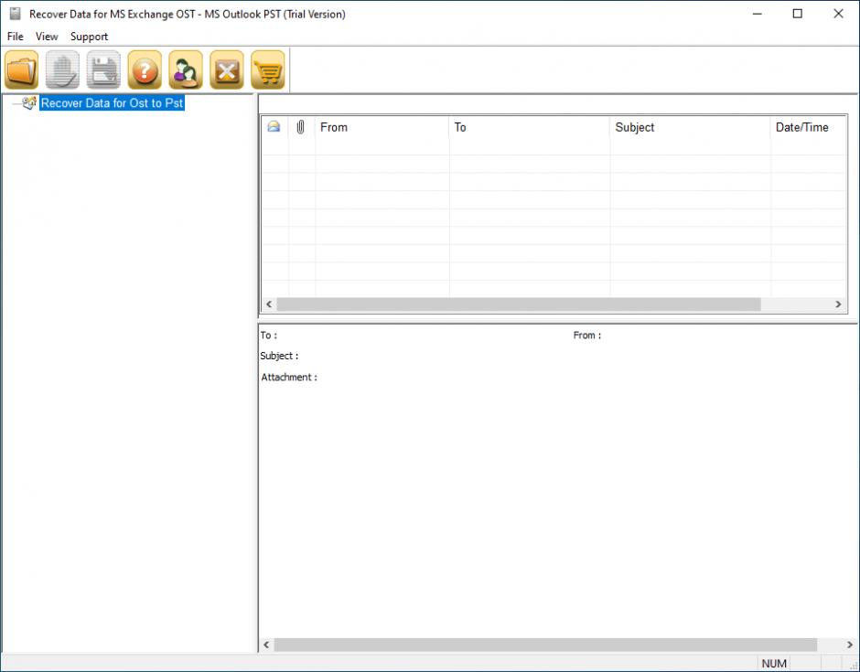Viewport: 860px width, 672px height.
Task: Open the Support menu
Action: (x=89, y=37)
